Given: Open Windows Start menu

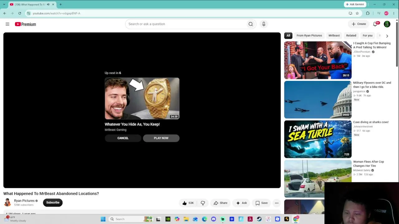Looking at the screenshot, I should [103, 219].
